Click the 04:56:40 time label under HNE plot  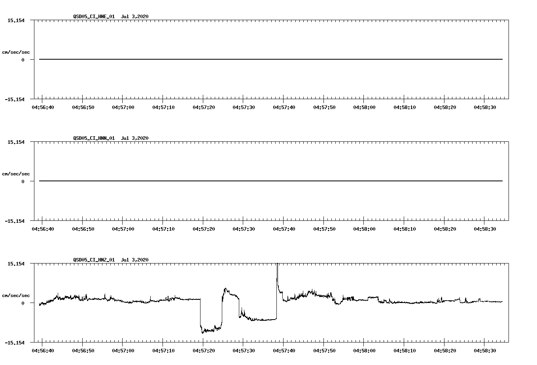(x=42, y=107)
